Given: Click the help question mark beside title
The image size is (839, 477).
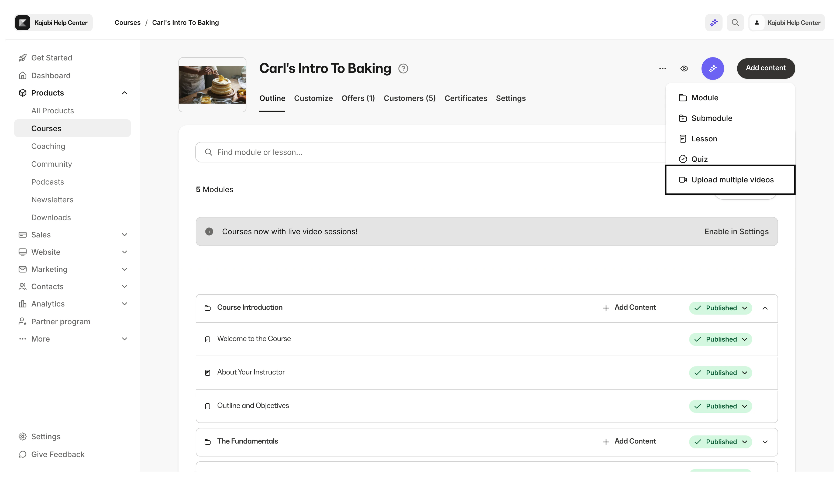Looking at the screenshot, I should [403, 69].
